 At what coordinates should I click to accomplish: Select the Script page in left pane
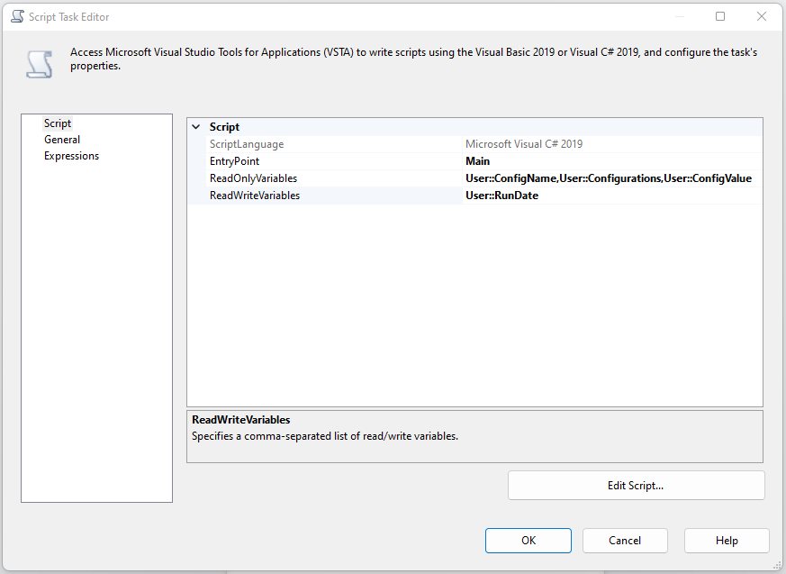(x=58, y=123)
